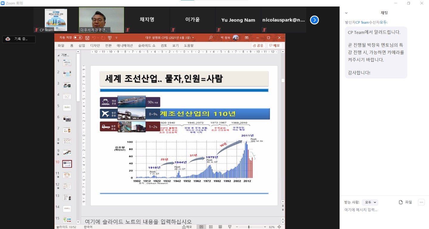Switch to the 전환 ribbon tab
Viewport: 429px width, 229px height.
[x=108, y=45]
